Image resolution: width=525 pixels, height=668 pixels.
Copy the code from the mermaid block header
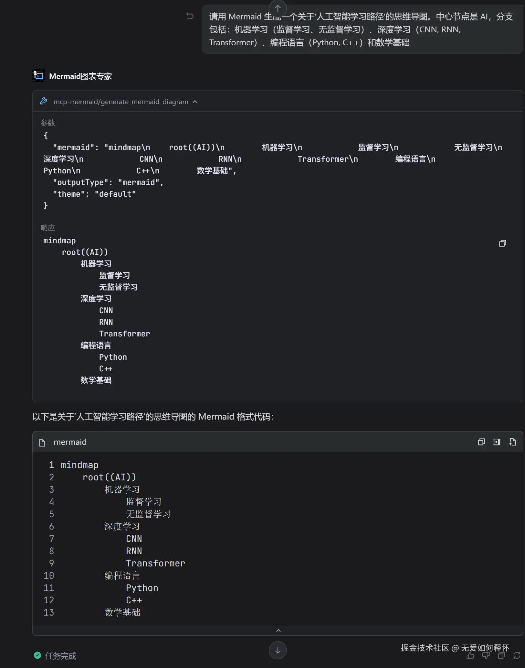[x=481, y=442]
